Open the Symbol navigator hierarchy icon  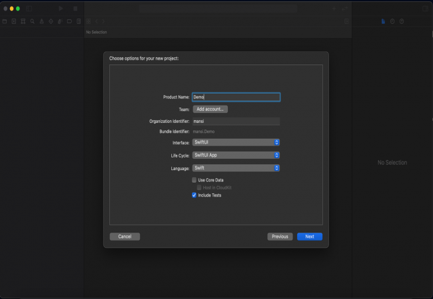[23, 21]
